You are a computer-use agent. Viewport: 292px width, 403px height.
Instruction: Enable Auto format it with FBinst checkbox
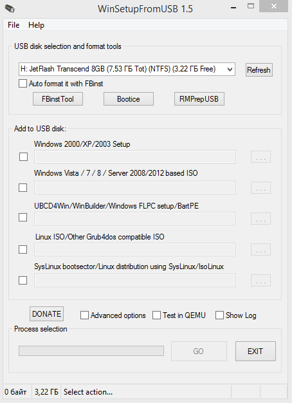(x=23, y=84)
